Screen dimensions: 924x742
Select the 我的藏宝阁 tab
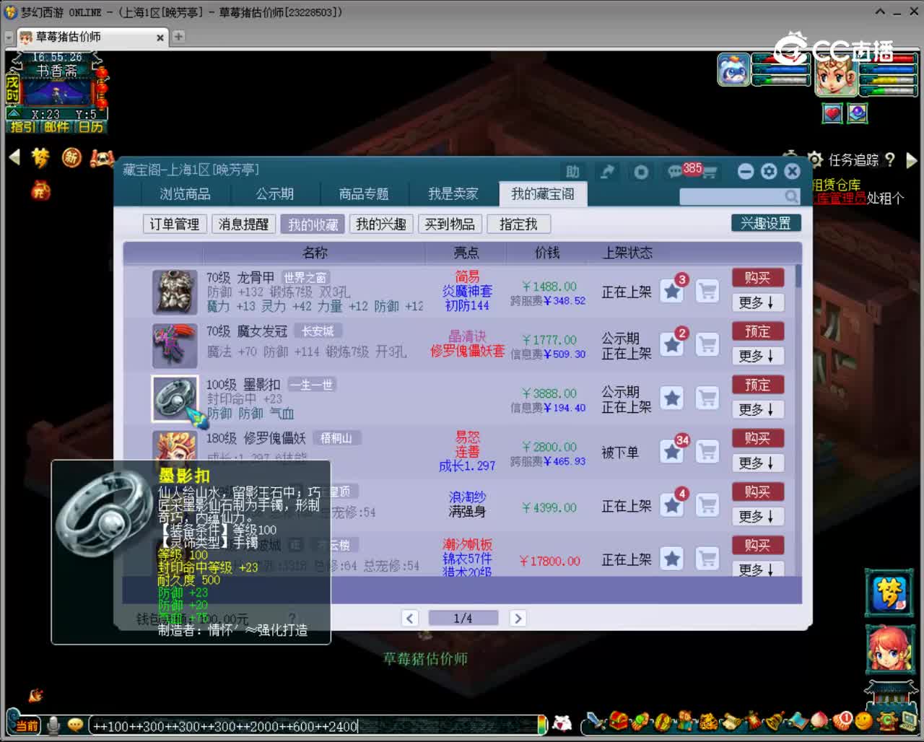(x=543, y=193)
